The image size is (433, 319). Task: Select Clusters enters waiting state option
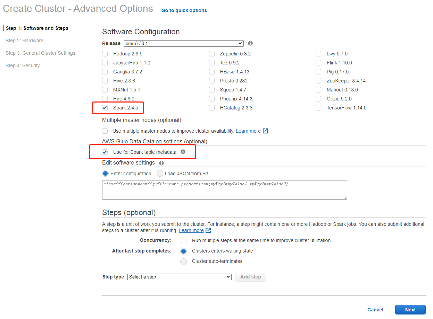[x=184, y=251]
